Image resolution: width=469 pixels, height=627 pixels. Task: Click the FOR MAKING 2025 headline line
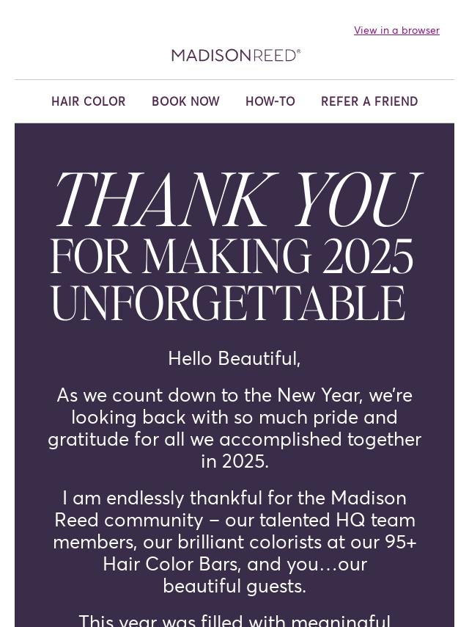coord(232,257)
